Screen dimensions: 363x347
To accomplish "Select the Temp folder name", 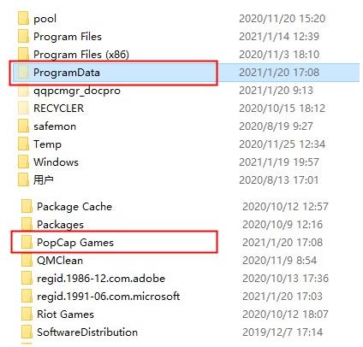I will click(x=47, y=144).
